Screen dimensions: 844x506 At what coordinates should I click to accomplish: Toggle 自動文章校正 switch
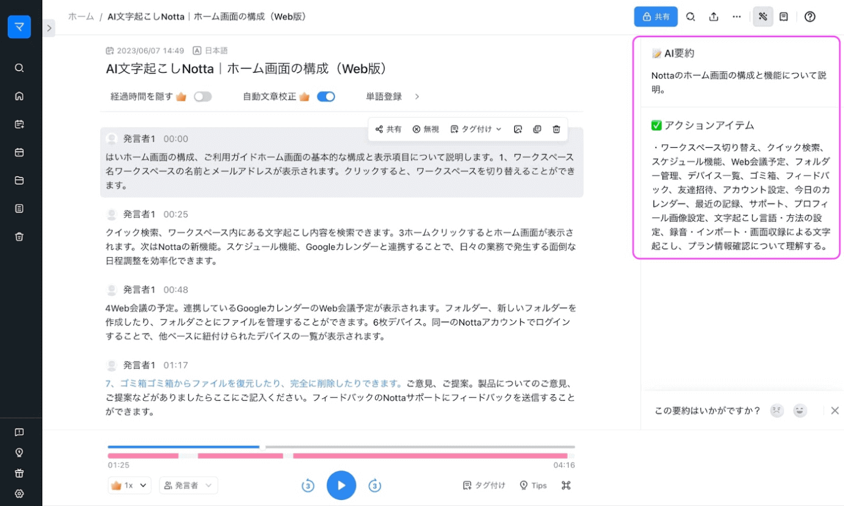coord(326,97)
